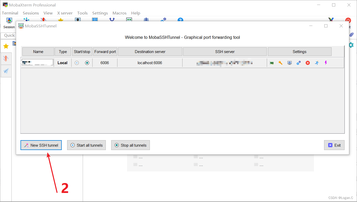Maximize the MobaSSHTunnel window
The image size is (357, 202).
[x=326, y=26]
